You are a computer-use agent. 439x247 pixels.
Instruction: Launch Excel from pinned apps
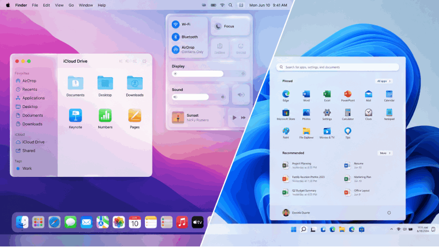327,96
